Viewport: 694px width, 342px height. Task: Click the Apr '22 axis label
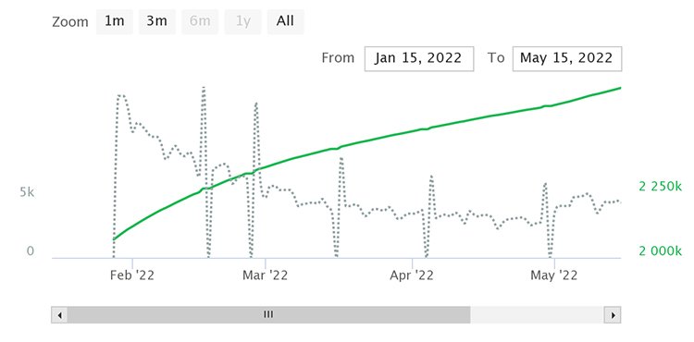click(x=412, y=275)
